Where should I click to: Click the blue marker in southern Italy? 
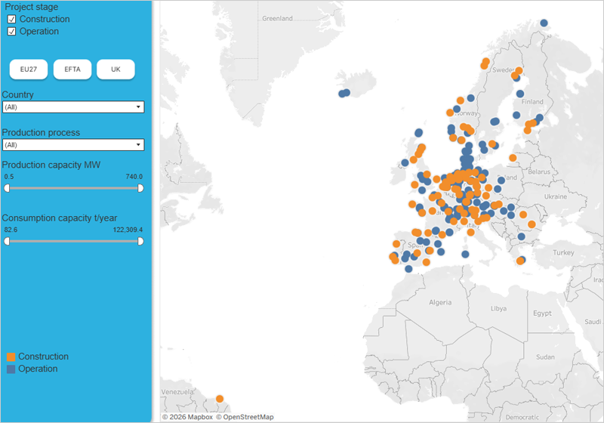tap(465, 255)
